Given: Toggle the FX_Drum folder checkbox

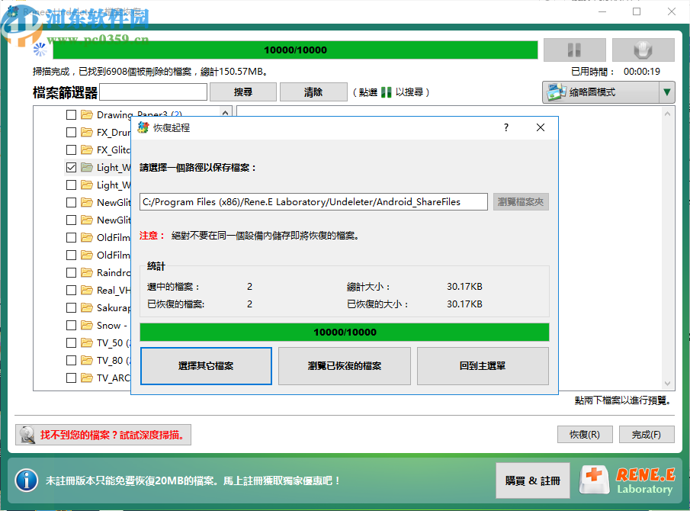Looking at the screenshot, I should coord(71,133).
